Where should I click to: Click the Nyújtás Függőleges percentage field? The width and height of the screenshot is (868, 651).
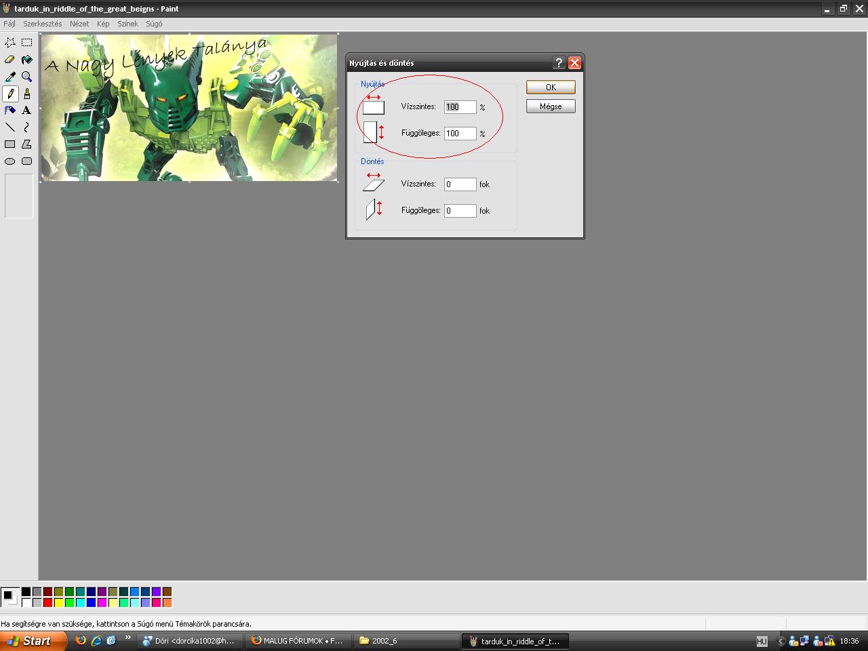[x=460, y=134]
